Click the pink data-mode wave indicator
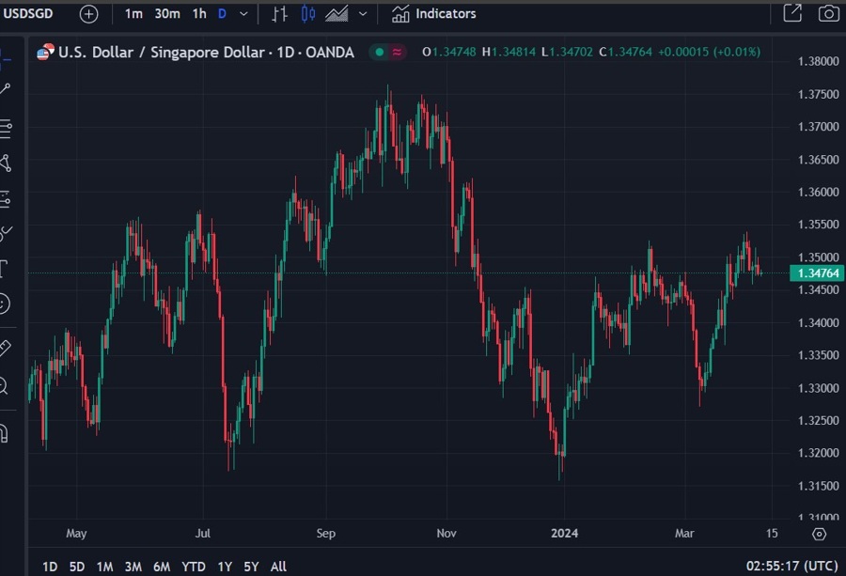 [x=397, y=52]
